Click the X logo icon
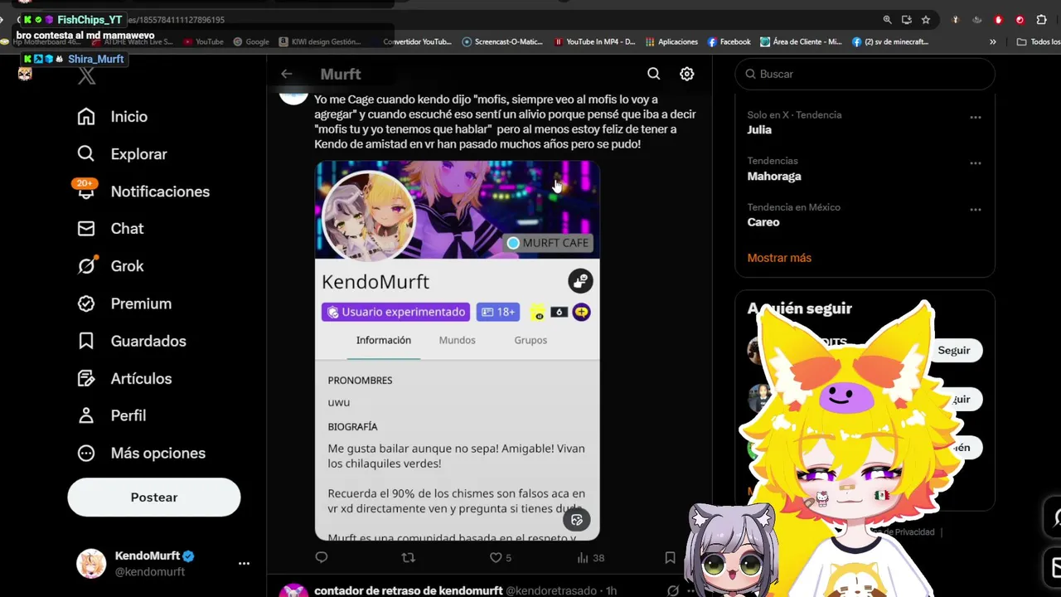The image size is (1061, 597). (x=87, y=77)
